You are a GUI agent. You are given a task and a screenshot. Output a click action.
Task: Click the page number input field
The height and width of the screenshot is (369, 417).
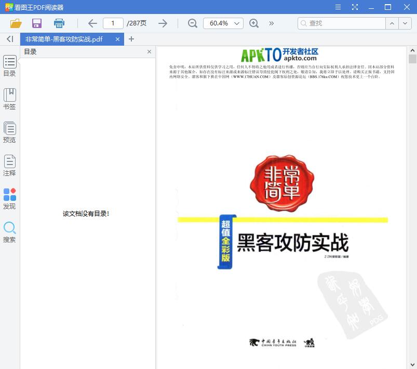point(113,23)
